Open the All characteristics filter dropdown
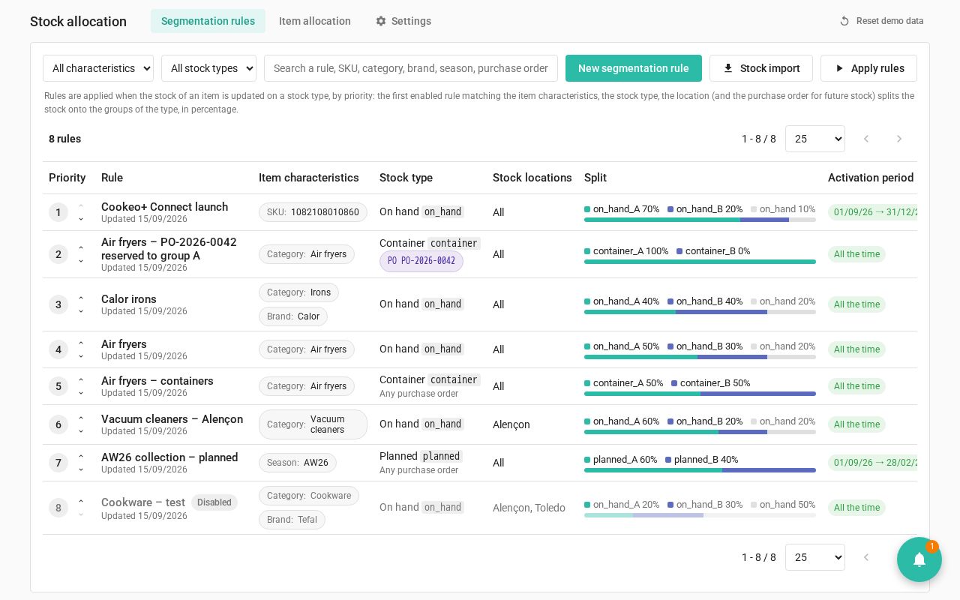This screenshot has height=600, width=960. (98, 68)
